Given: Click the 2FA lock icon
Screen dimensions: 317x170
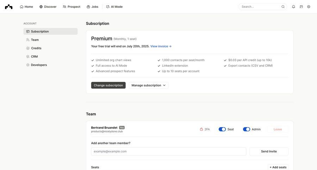Looking at the screenshot, I should tap(201, 129).
